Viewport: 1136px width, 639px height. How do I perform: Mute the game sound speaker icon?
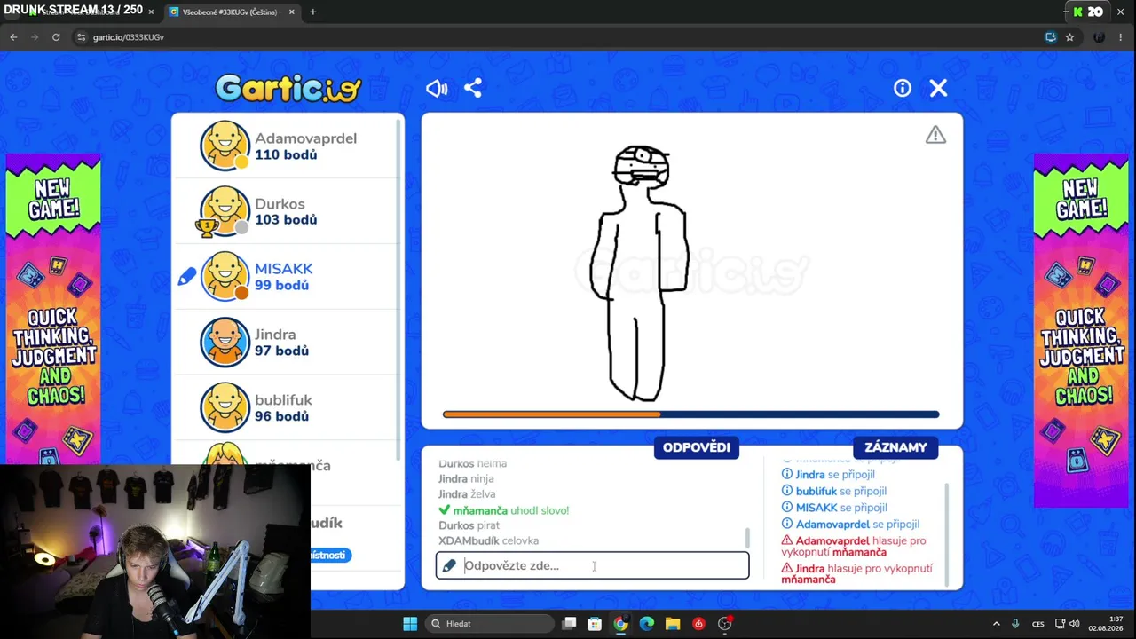coord(436,88)
